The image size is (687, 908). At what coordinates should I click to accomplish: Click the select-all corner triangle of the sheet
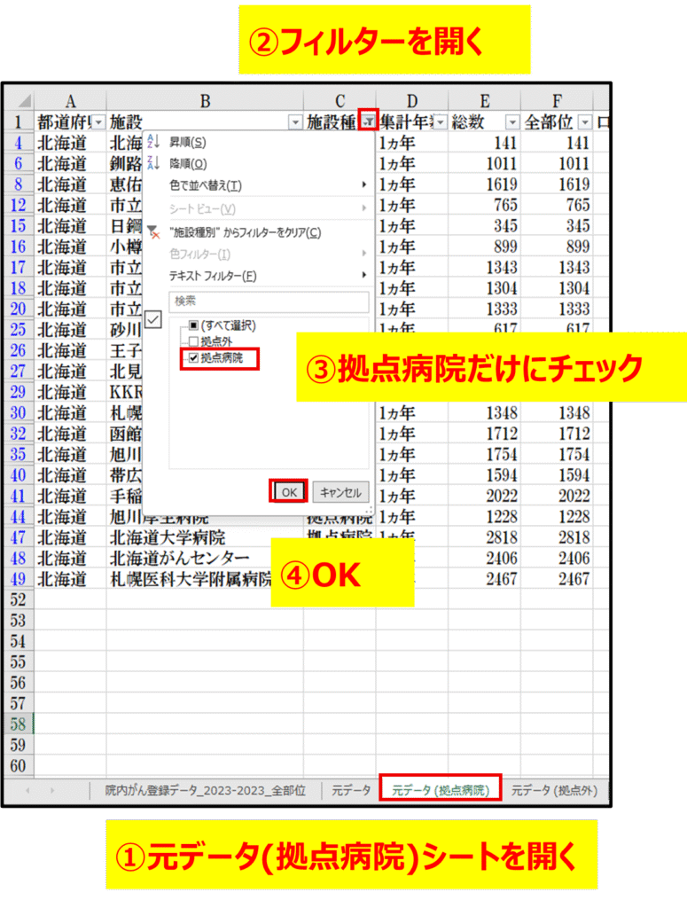click(20, 100)
